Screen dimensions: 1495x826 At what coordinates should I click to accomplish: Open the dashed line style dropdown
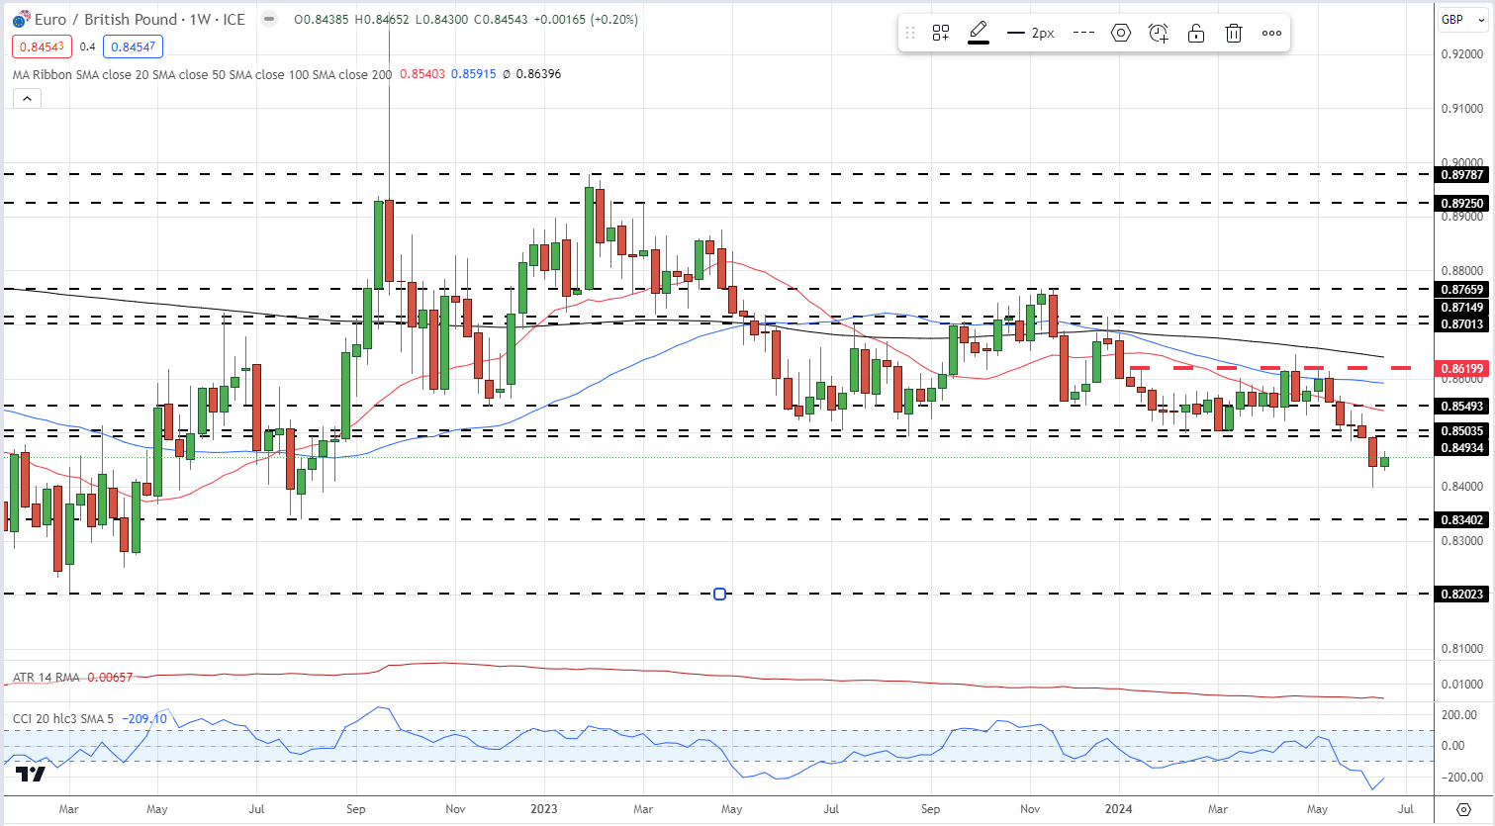[x=1083, y=33]
